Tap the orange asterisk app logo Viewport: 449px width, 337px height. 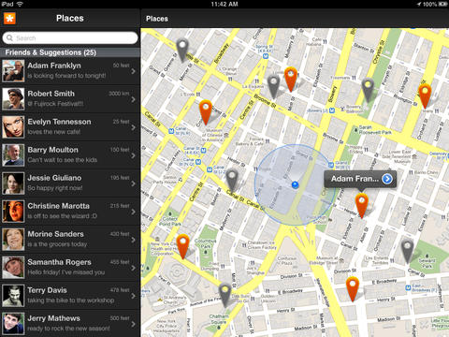[x=9, y=19]
